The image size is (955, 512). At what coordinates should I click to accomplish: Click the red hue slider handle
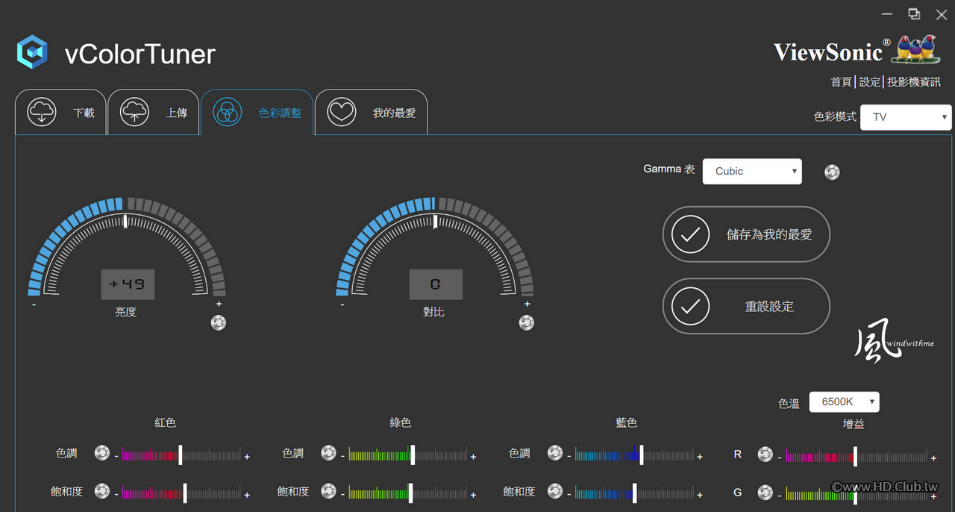(180, 454)
